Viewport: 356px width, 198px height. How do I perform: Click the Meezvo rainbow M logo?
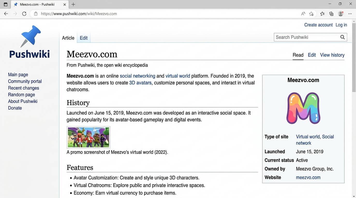tap(303, 108)
